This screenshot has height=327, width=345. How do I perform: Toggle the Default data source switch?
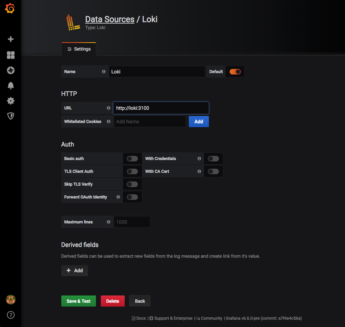pyautogui.click(x=235, y=71)
